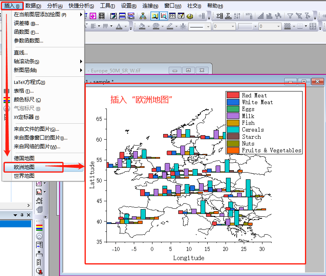
Task: Click the bubble scale icon in side toolbar
Action: (x=39, y=236)
